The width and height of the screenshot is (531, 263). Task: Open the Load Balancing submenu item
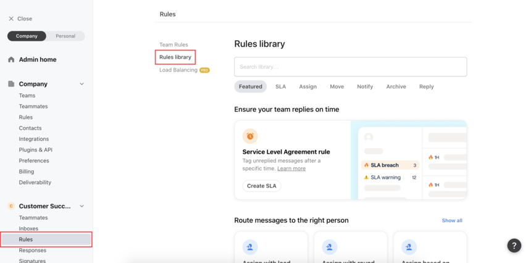click(178, 70)
